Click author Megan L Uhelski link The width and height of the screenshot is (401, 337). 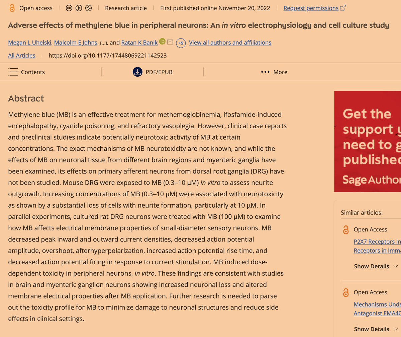pos(30,43)
